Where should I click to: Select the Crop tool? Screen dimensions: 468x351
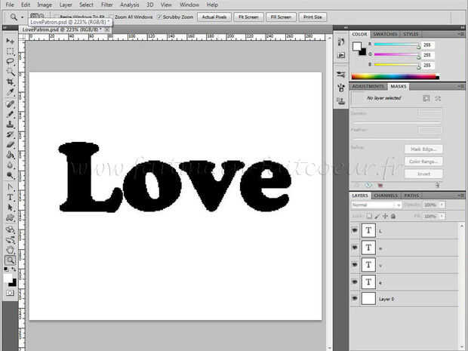point(10,82)
